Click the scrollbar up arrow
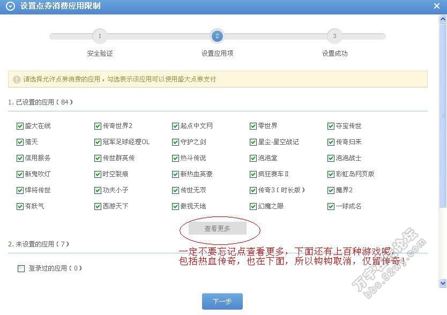The image size is (447, 315). 443,19
